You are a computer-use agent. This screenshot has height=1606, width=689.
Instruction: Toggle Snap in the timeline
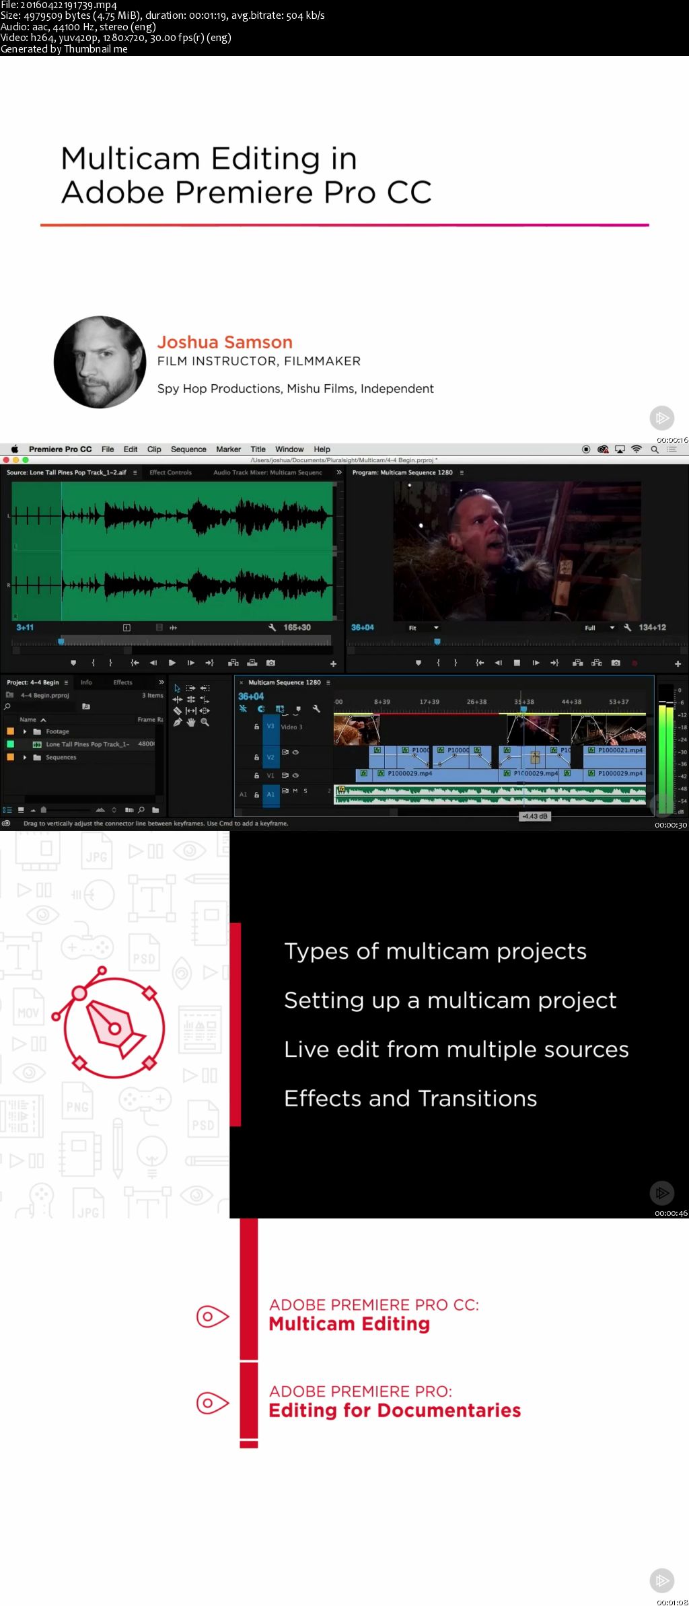[x=261, y=708]
